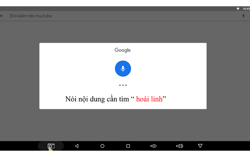Viewport: 250px width, 156px height.
Task: Tap the Android home circle button
Action: [x=102, y=146]
